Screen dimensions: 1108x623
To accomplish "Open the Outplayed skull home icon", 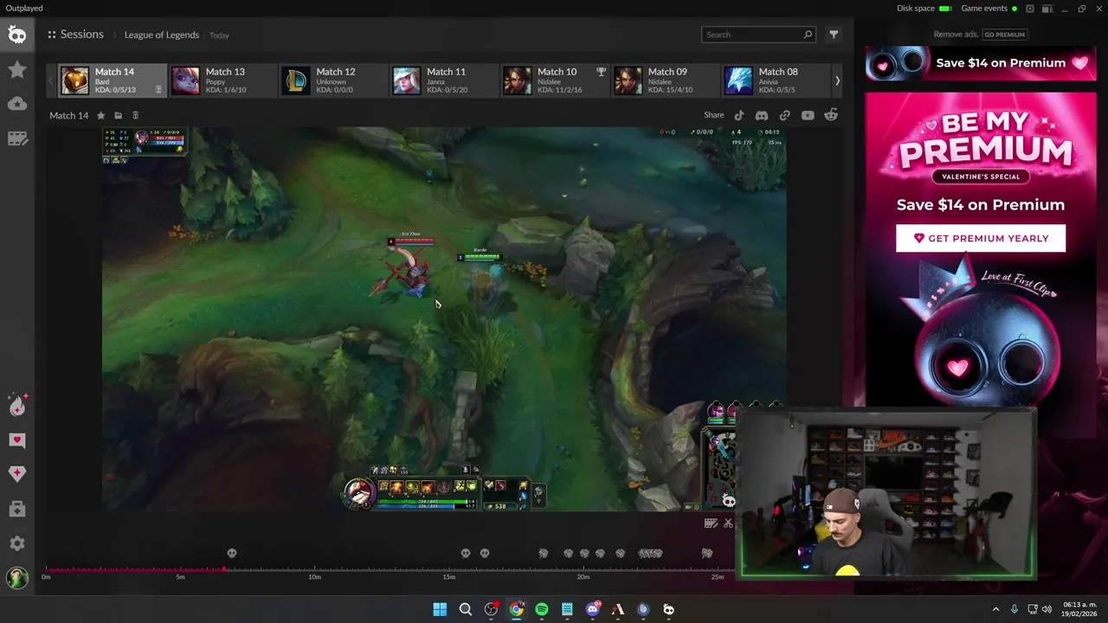I will 17,35.
